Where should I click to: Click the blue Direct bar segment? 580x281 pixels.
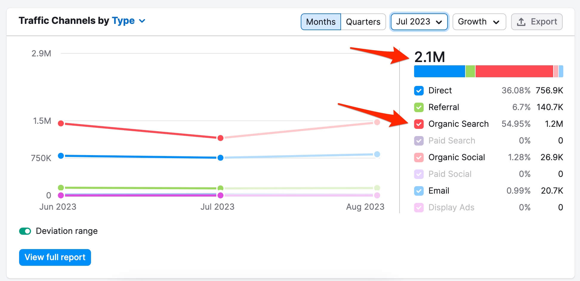(439, 71)
